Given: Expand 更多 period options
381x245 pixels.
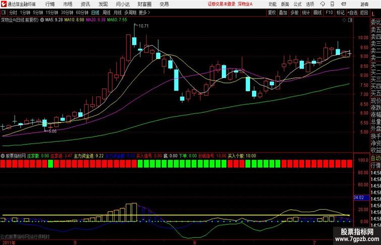Looking at the screenshot, I should click(144, 13).
